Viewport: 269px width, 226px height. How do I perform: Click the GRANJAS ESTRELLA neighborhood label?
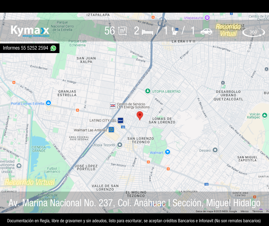pos(67,93)
